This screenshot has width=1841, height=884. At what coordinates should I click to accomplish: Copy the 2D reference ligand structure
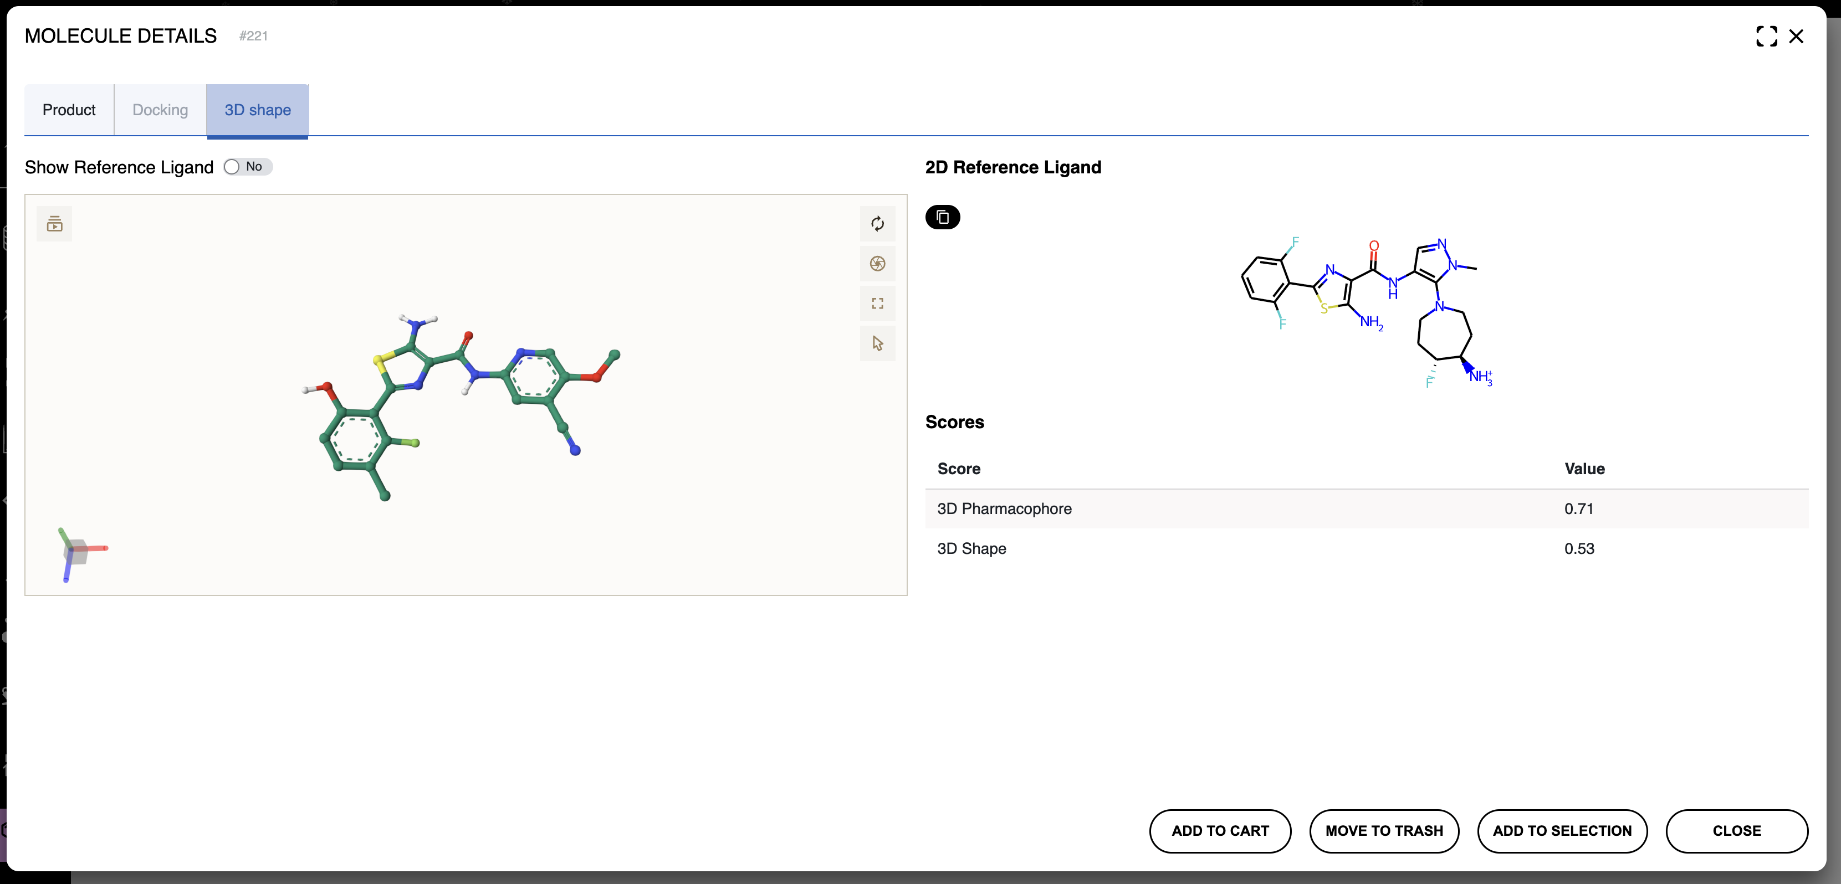942,217
